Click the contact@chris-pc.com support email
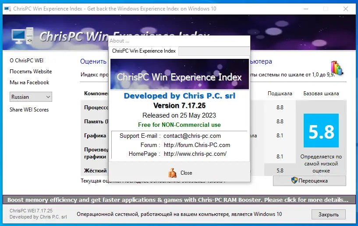Screen dimensions: 358x226 (x=192, y=136)
